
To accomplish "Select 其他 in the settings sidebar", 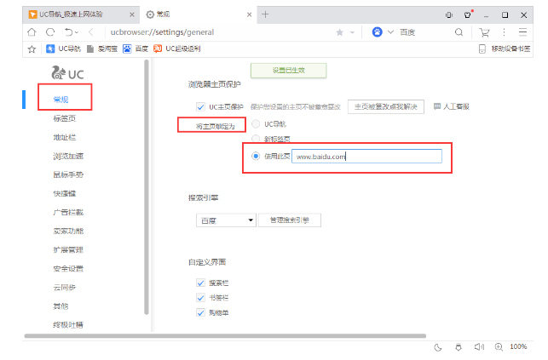I will point(61,306).
